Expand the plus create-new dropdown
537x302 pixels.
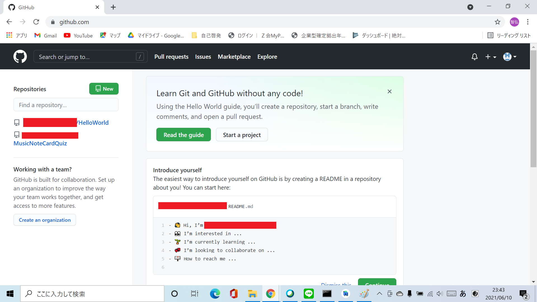[x=491, y=57]
